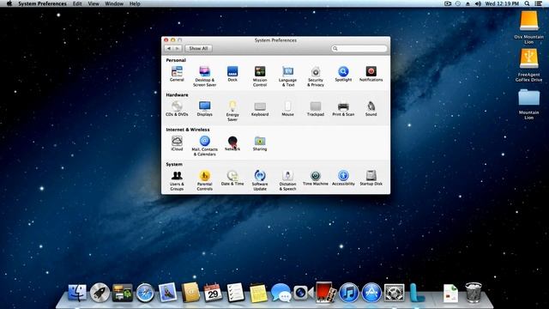549x309 pixels.
Task: Select the Osx Mountain Lion desktop drive
Action: point(528,27)
